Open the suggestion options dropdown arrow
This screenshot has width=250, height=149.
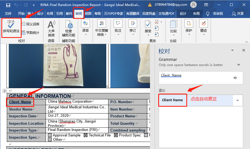pyautogui.click(x=237, y=100)
